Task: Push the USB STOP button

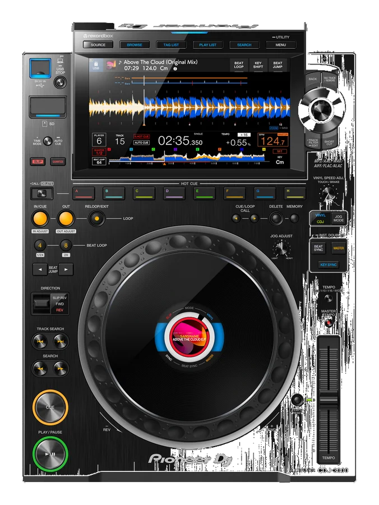Action: (x=60, y=82)
